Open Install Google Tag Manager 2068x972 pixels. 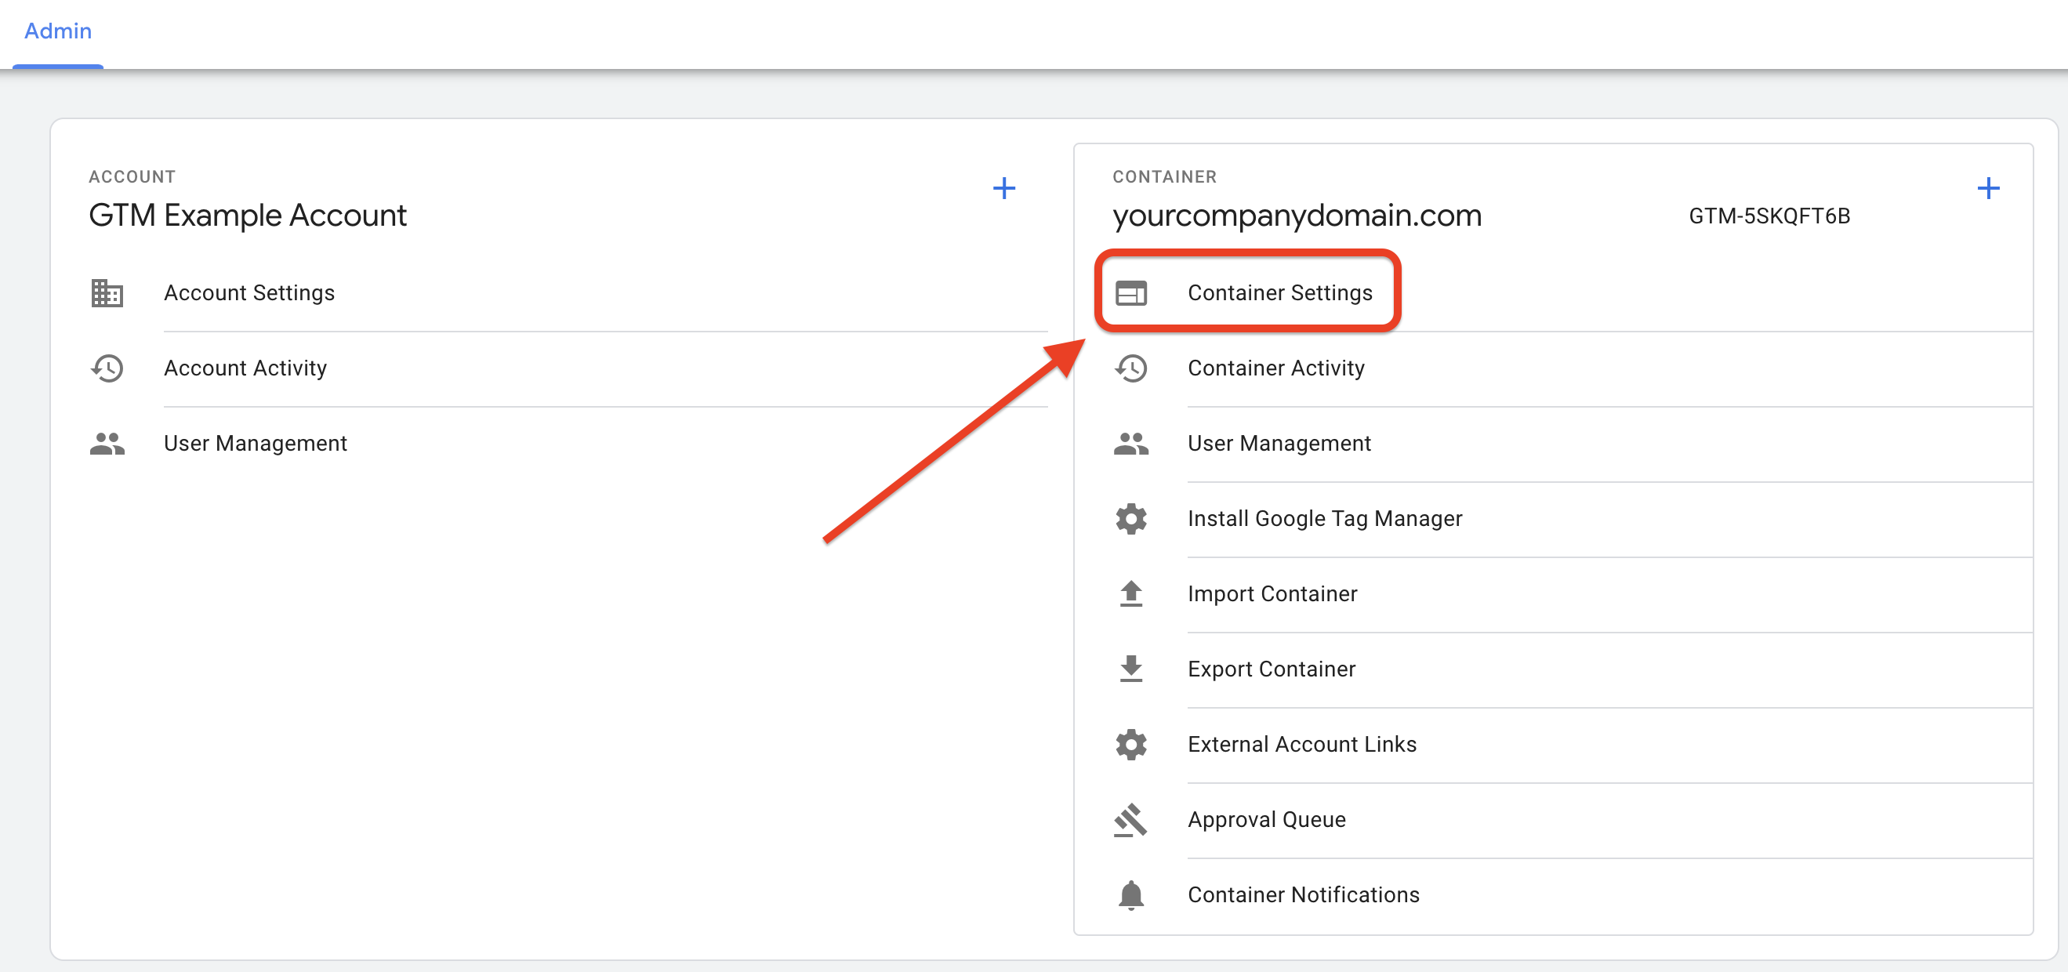pos(1325,518)
